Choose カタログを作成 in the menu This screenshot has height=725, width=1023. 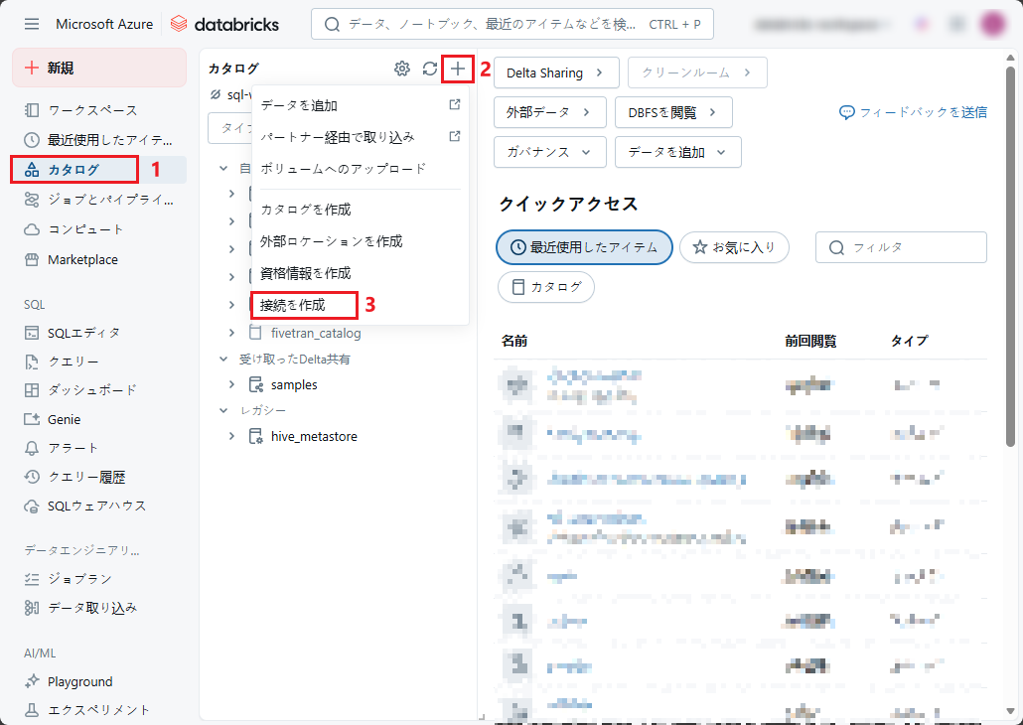[305, 210]
